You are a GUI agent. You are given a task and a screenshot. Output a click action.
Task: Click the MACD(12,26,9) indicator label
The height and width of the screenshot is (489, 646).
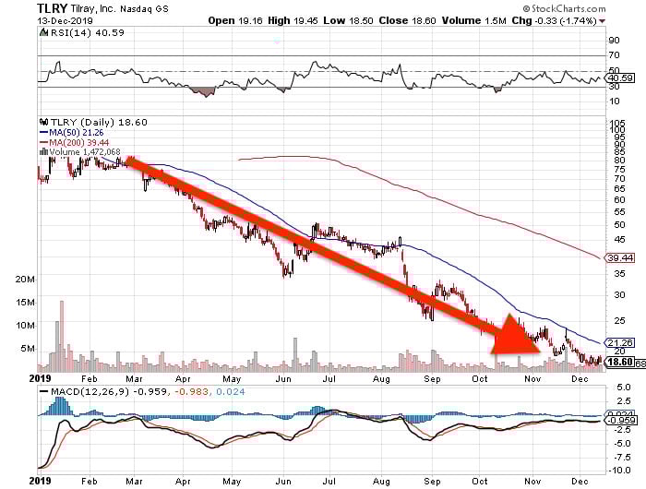pyautogui.click(x=89, y=391)
